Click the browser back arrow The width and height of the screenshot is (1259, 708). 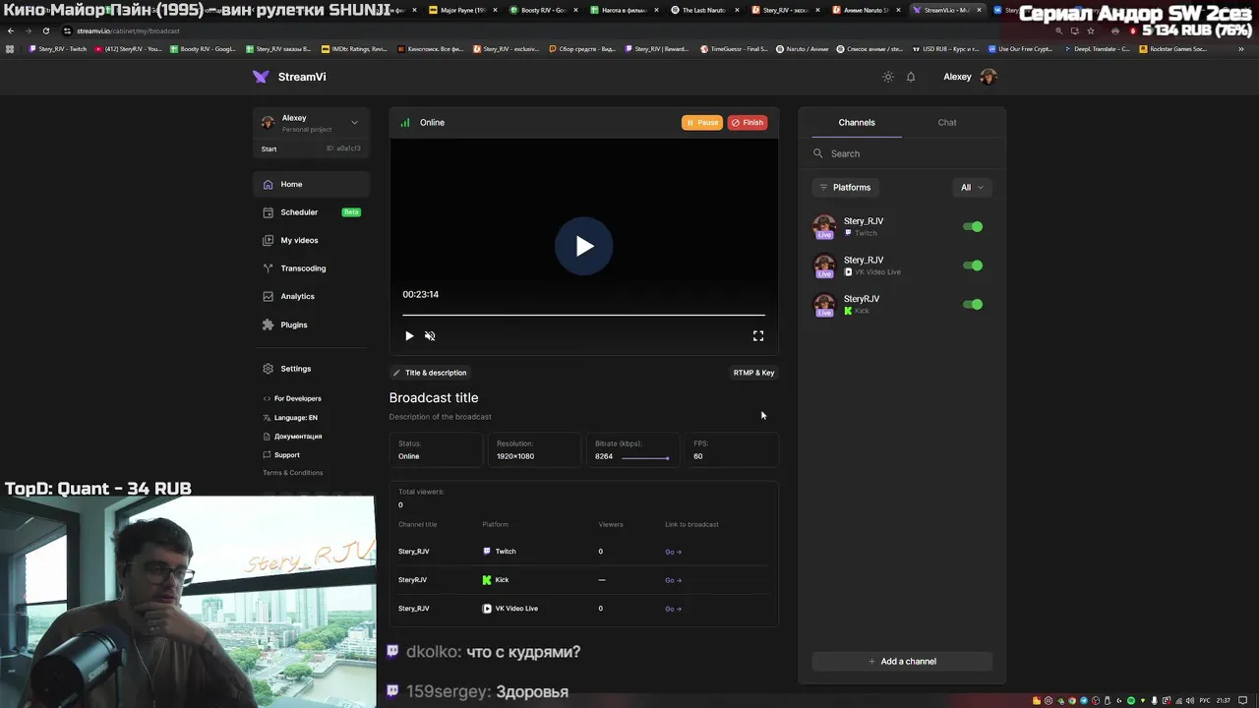10,30
